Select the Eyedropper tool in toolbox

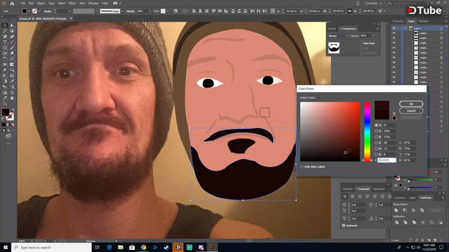[12, 81]
